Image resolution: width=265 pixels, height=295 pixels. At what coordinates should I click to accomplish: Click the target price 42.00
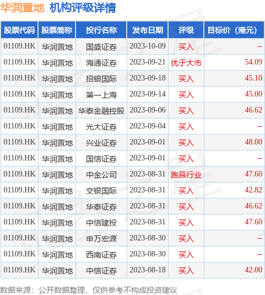[x=253, y=270]
